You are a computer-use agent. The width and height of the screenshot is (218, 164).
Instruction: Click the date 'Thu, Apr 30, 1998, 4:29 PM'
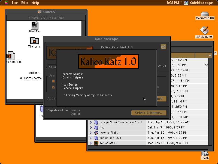[x=168, y=133]
